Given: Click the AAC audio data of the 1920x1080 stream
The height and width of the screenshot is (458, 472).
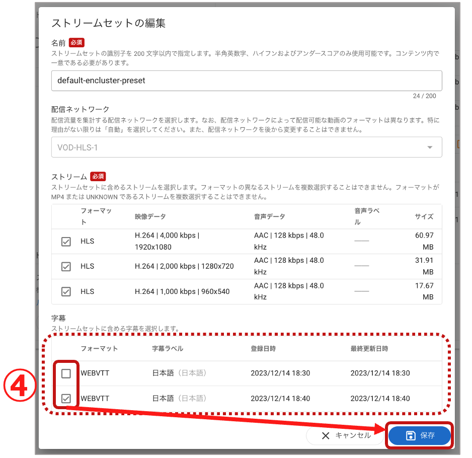Looking at the screenshot, I should pyautogui.click(x=289, y=241).
